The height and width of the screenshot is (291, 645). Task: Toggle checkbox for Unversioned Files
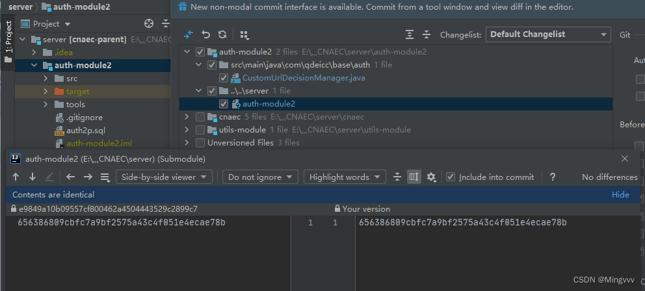200,143
